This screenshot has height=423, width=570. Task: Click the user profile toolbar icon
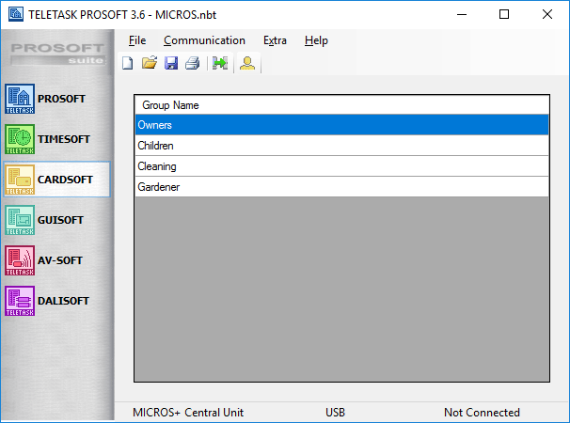pyautogui.click(x=246, y=64)
